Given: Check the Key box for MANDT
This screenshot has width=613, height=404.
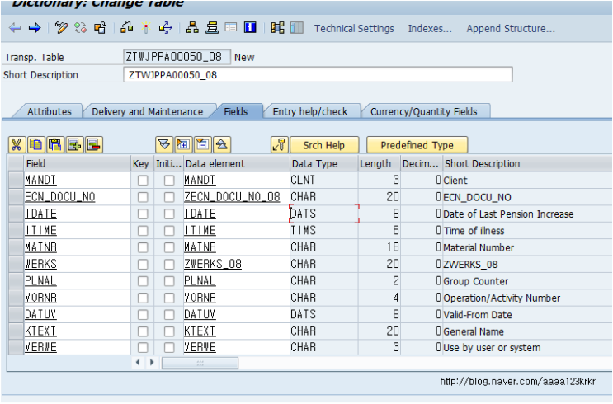Looking at the screenshot, I should pyautogui.click(x=143, y=180).
